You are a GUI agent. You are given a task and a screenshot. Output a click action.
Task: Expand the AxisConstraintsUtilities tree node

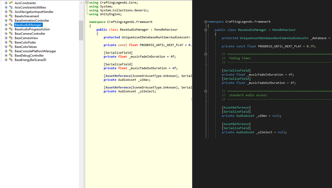tap(6, 7)
